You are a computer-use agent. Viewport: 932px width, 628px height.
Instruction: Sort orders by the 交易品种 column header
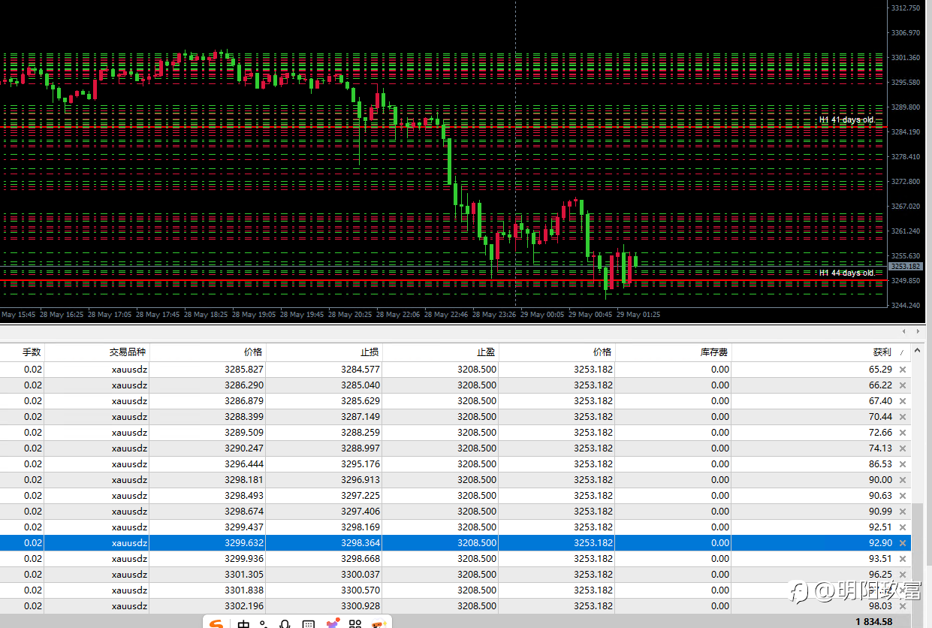pyautogui.click(x=128, y=352)
